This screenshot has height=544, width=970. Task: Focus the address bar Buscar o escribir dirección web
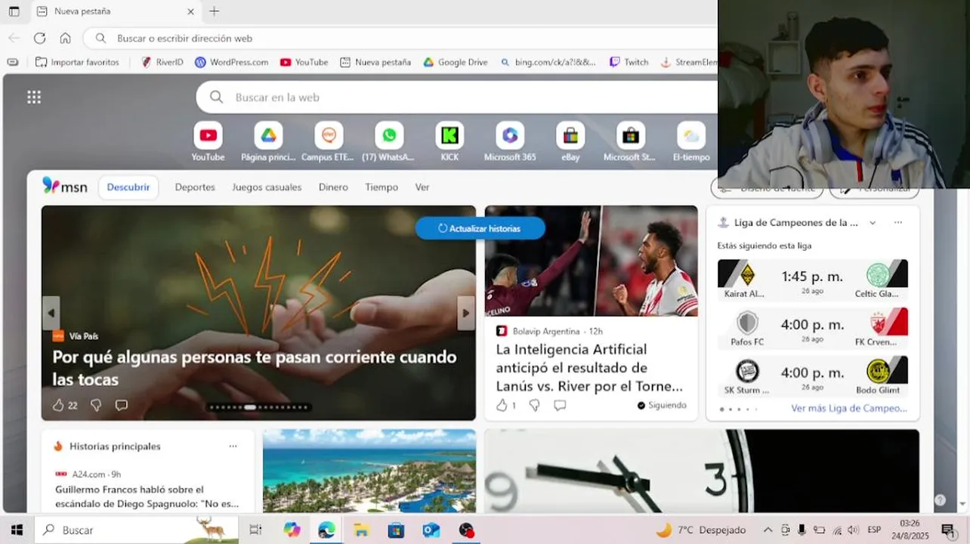coord(400,38)
